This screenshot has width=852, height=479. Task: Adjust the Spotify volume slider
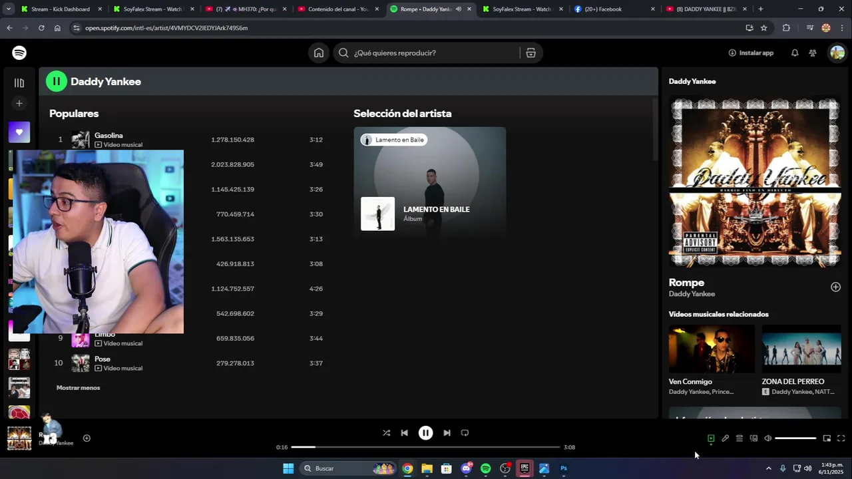pos(795,438)
